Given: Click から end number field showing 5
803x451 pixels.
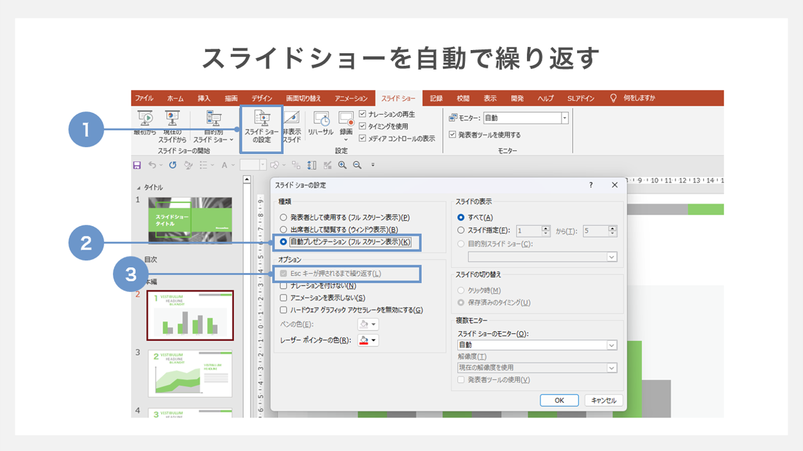Looking at the screenshot, I should coord(596,231).
